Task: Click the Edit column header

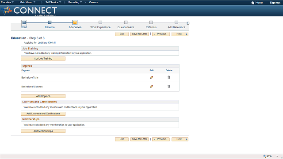Action: [x=152, y=70]
